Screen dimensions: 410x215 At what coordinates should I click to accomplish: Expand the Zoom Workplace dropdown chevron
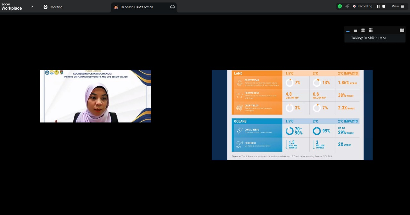click(x=32, y=7)
